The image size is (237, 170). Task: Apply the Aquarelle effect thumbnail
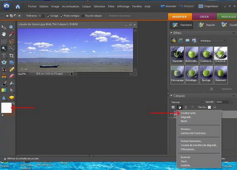click(x=177, y=55)
